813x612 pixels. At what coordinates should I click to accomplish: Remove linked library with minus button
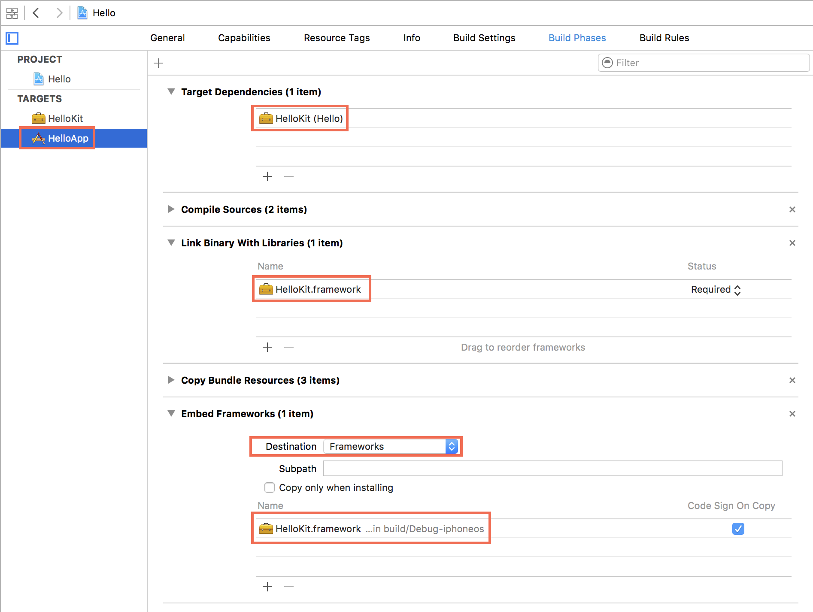click(289, 347)
